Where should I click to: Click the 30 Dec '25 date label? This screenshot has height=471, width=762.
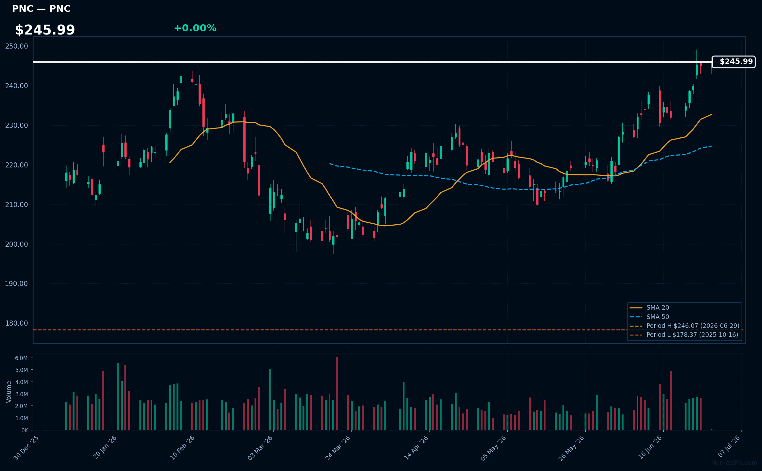tap(27, 448)
